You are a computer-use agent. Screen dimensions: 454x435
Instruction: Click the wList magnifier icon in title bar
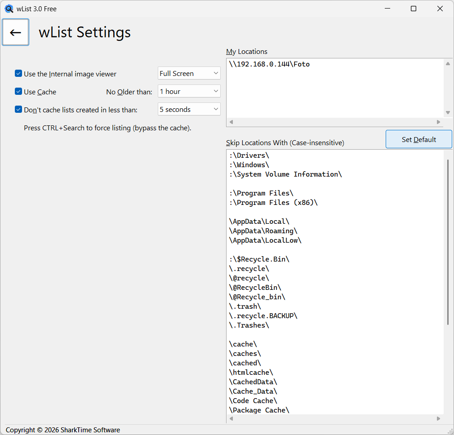point(9,8)
